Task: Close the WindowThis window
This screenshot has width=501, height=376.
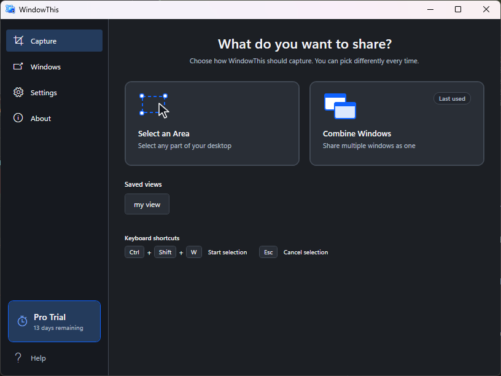Action: pyautogui.click(x=486, y=9)
